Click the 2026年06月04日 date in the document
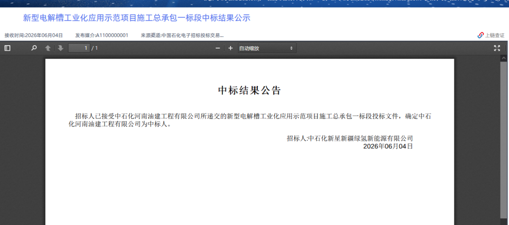The image size is (509, 225). (388, 147)
